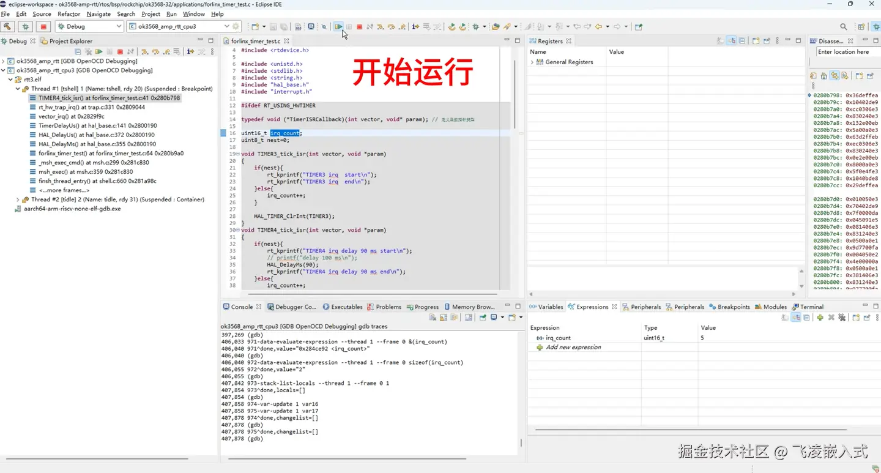881x473 pixels.
Task: Click the Step Into icon in the main toolbar
Action: [380, 26]
